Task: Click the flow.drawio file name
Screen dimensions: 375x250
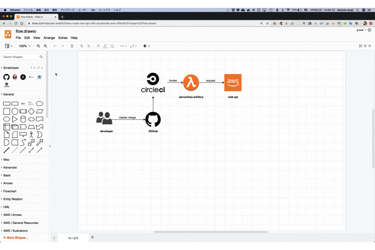Action: pyautogui.click(x=26, y=31)
